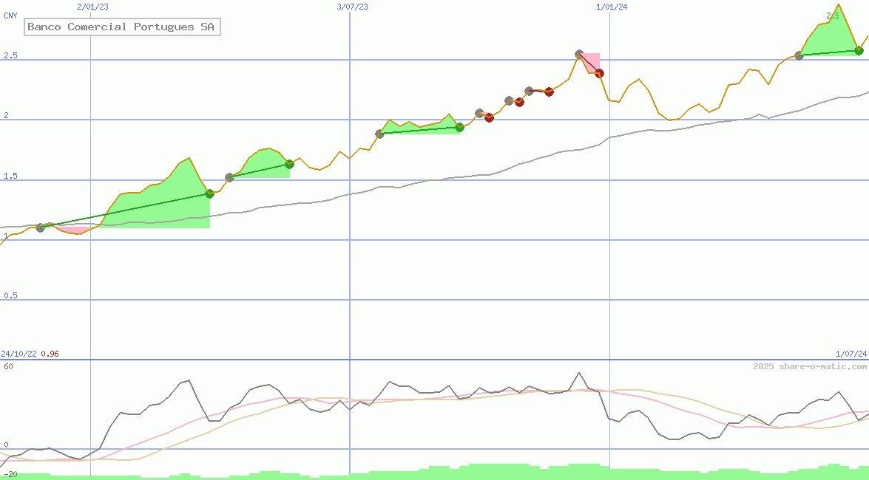This screenshot has height=480, width=869.
Task: Click the grey entry marker of the last trade
Action: [799, 55]
